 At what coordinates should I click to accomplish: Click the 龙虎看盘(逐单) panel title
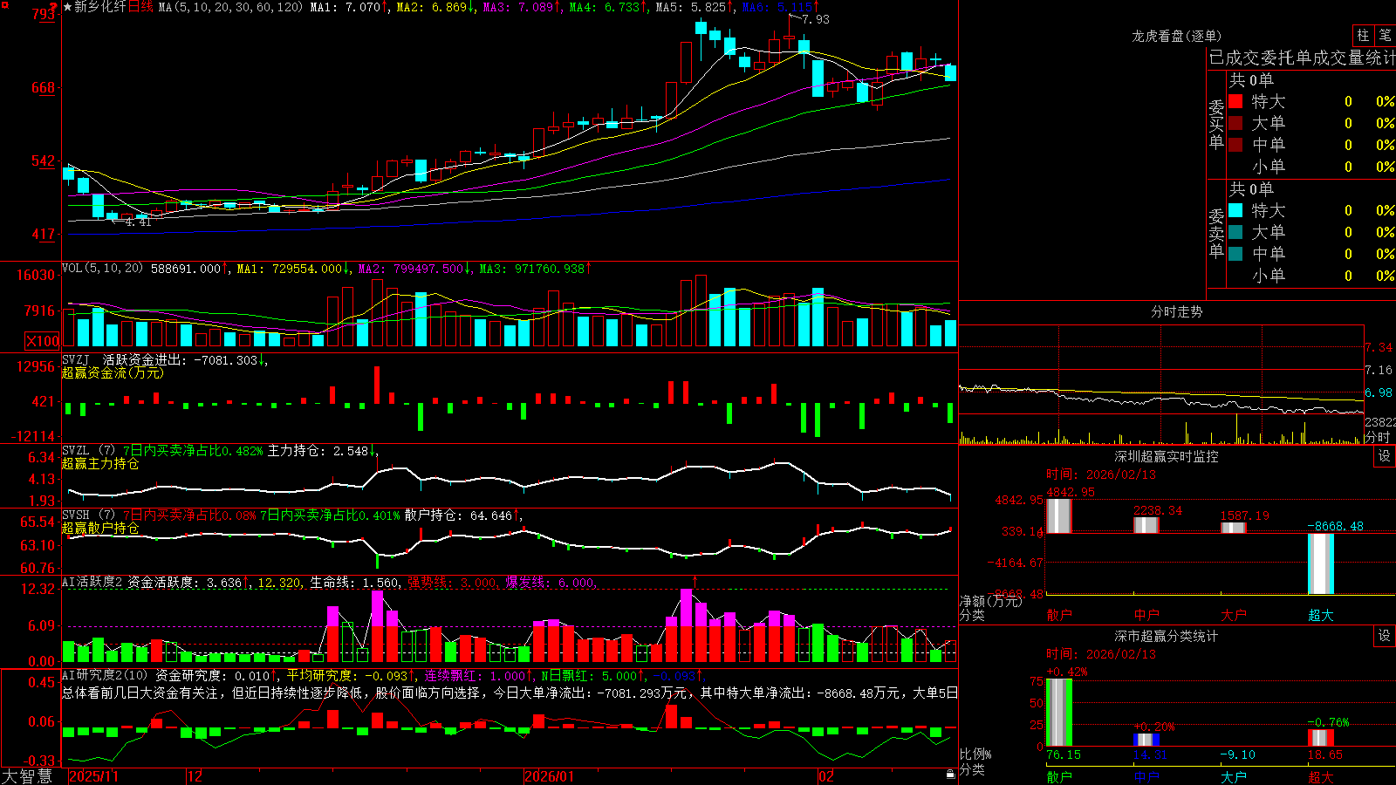point(1177,36)
